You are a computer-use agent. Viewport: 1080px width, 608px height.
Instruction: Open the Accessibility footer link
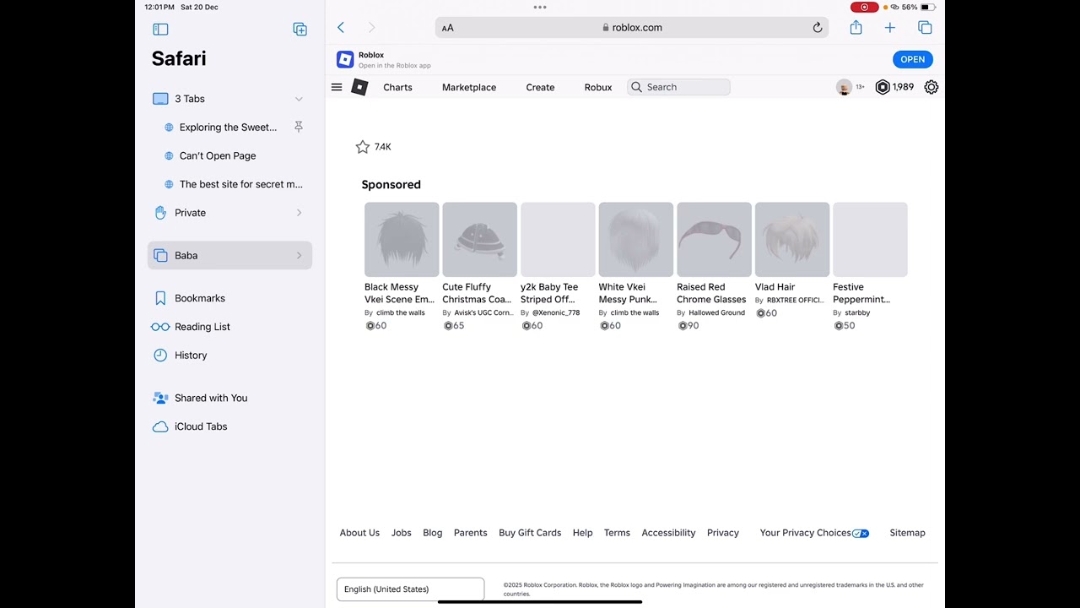tap(668, 533)
